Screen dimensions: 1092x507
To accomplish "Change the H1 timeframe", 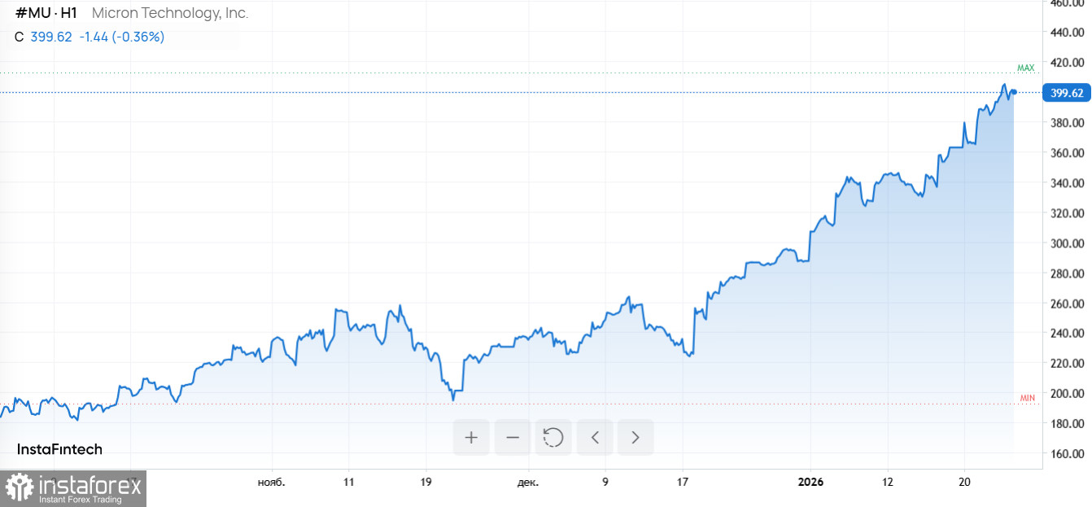I will pos(69,13).
